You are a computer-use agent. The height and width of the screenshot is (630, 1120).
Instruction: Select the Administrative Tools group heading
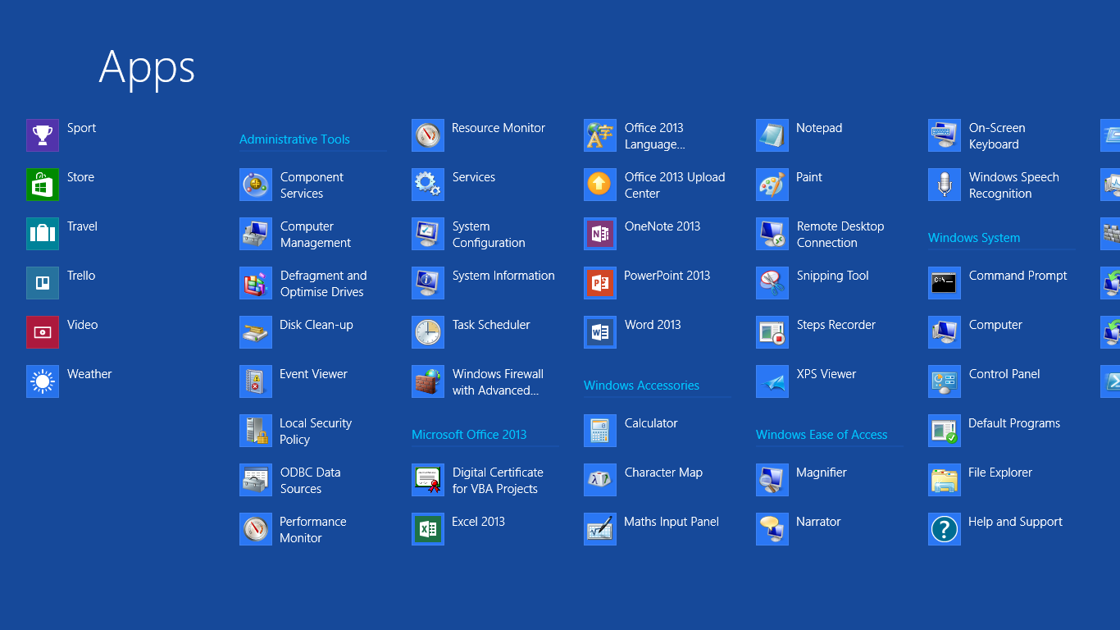[x=294, y=139]
